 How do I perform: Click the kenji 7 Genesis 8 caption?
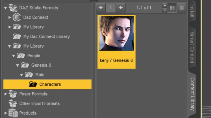click(116, 61)
